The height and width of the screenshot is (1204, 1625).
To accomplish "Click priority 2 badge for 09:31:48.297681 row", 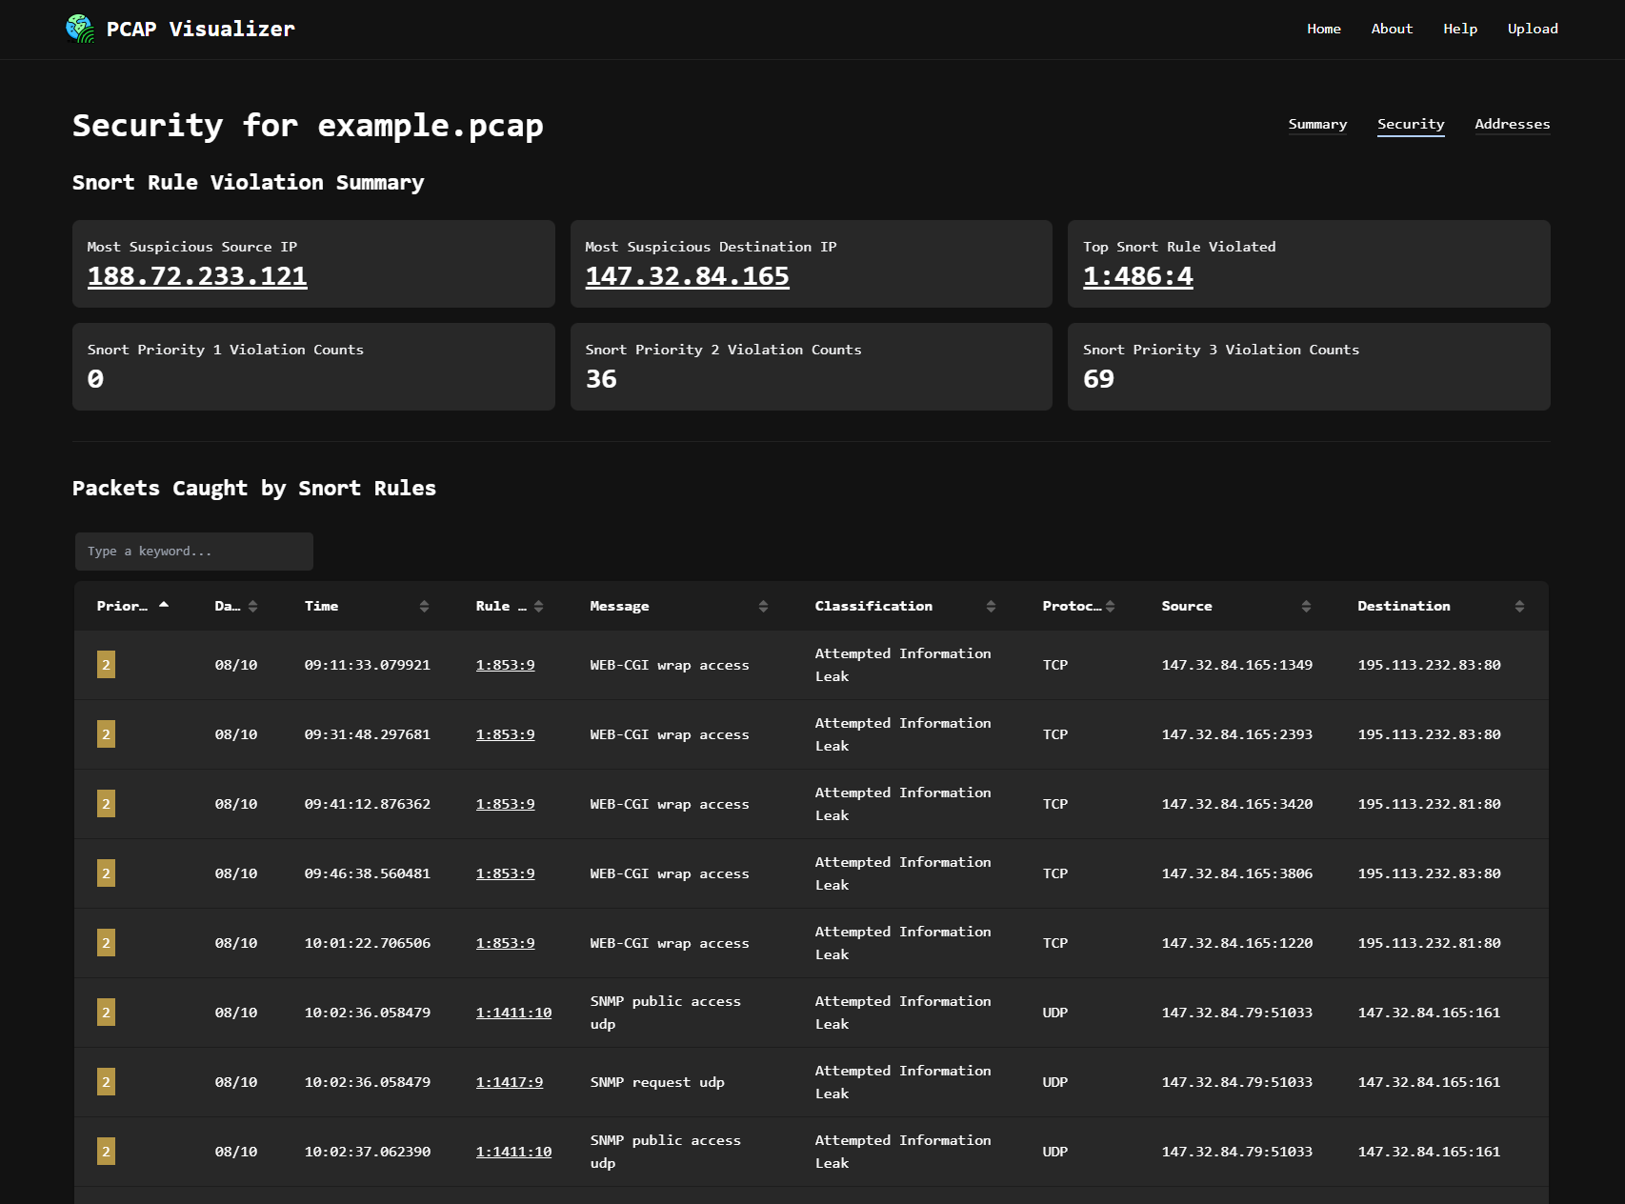I will (x=106, y=734).
